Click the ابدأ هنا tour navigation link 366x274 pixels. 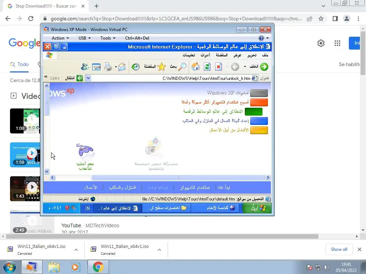[224, 187]
